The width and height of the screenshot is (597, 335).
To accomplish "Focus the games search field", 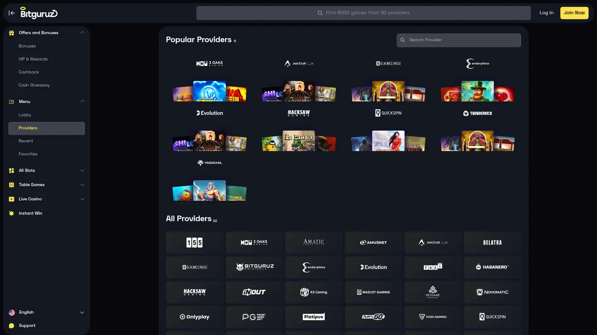I will click(x=364, y=13).
